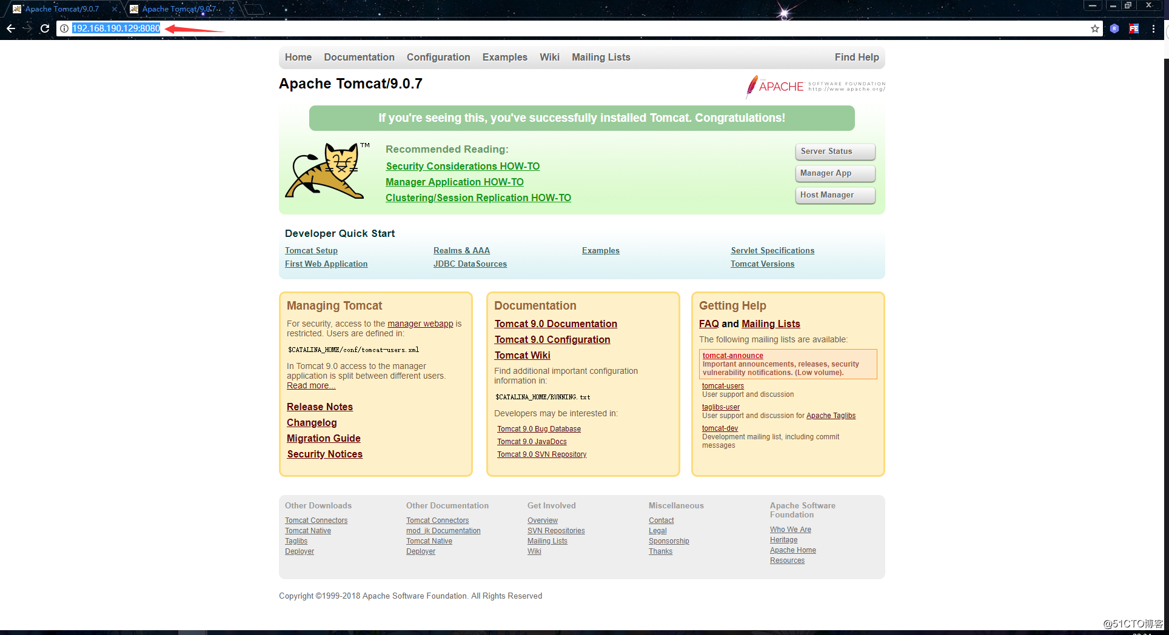
Task: Close the second Apache Tomcat tab
Action: click(232, 9)
